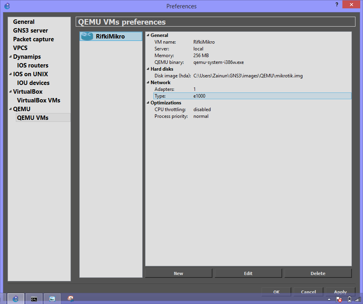Click the VM name value RifkiMikro

click(204, 42)
